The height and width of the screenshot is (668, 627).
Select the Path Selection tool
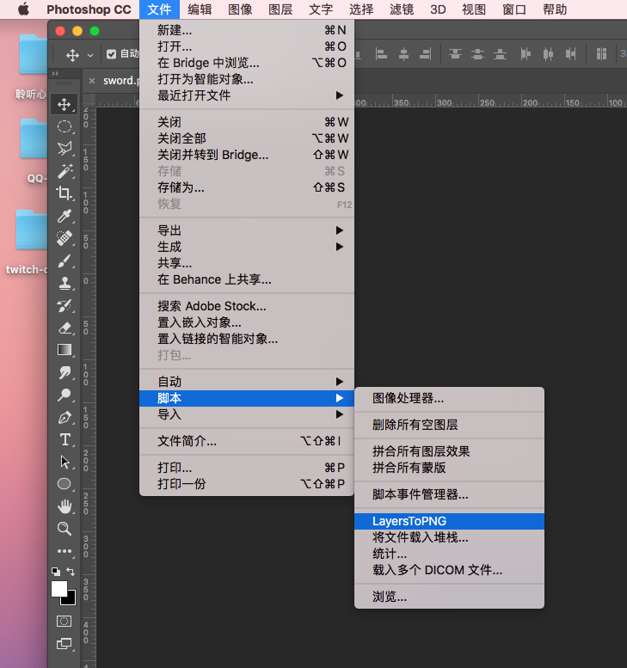pos(65,462)
